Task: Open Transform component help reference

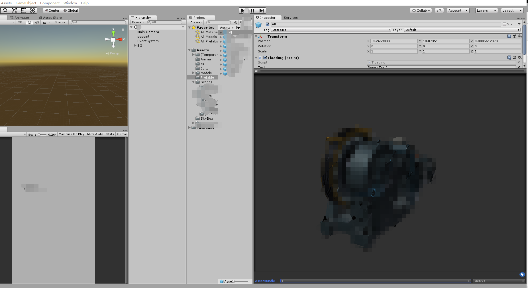Action: click(509, 36)
